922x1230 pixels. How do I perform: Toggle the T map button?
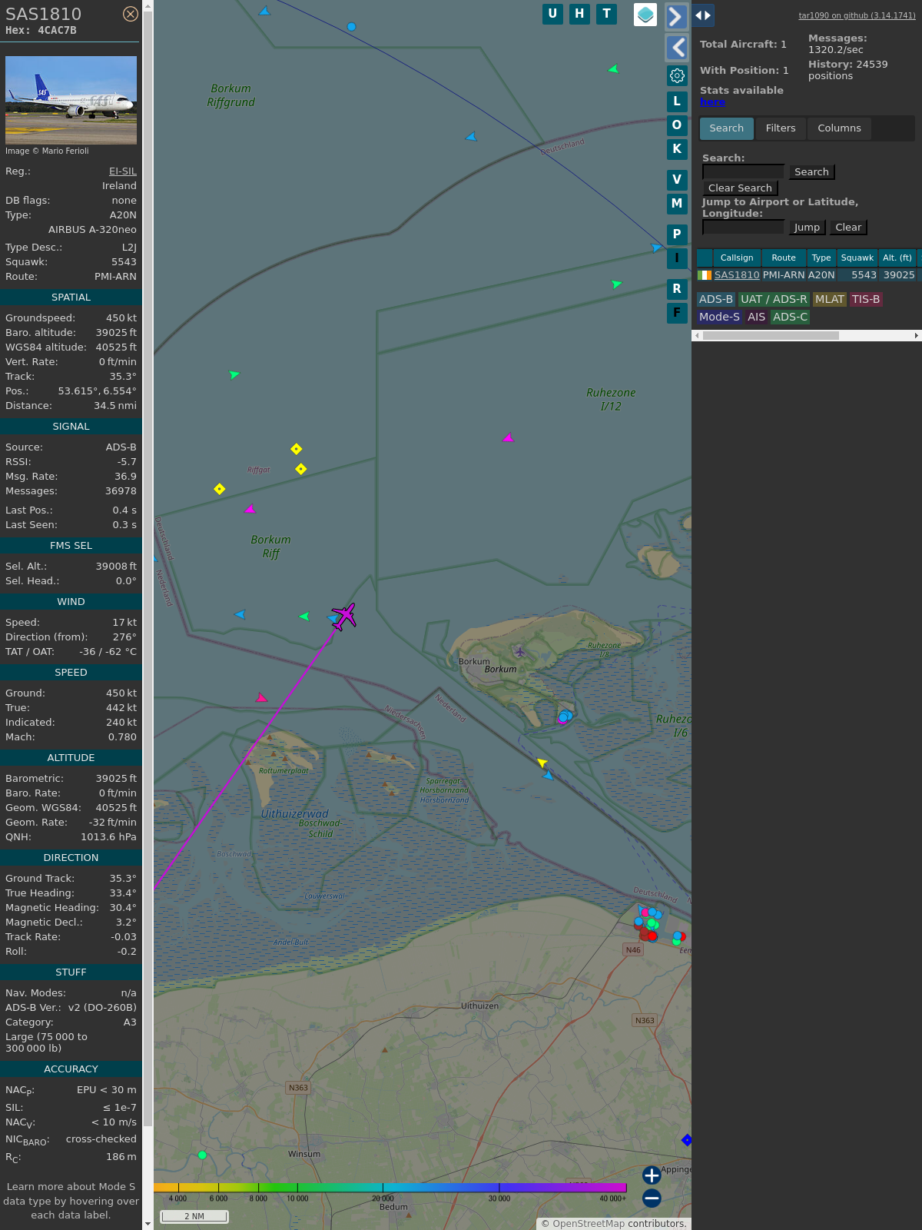click(x=607, y=14)
